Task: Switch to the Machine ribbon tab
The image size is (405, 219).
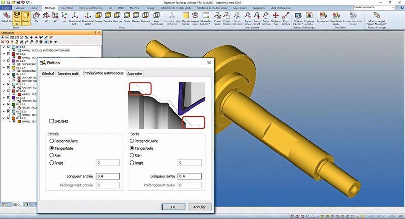Action: coord(135,8)
